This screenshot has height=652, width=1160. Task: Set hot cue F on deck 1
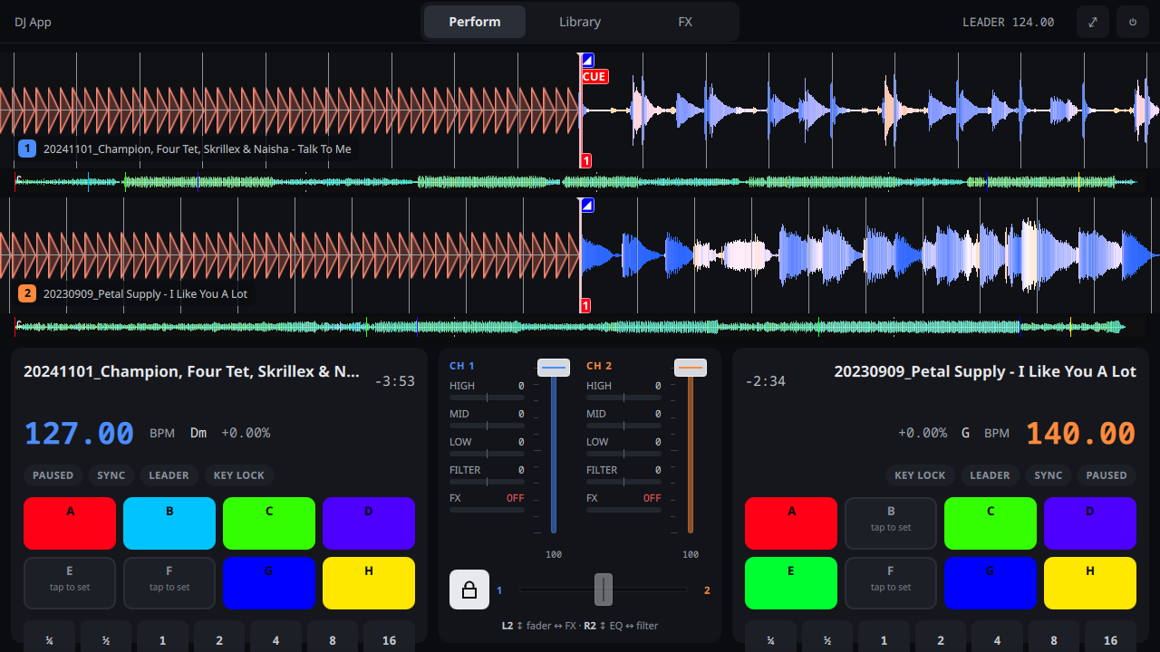(169, 583)
